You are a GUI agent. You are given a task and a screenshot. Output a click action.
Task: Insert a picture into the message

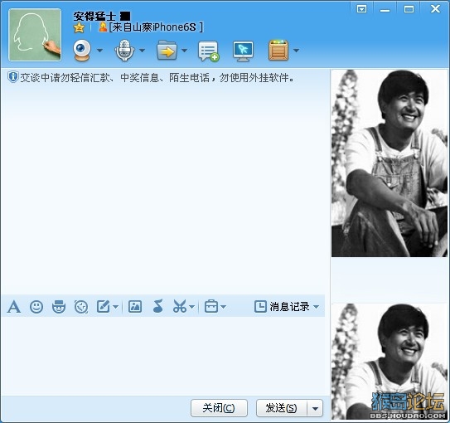[135, 306]
